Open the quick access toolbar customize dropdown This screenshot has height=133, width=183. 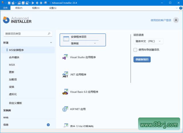tap(49, 3)
